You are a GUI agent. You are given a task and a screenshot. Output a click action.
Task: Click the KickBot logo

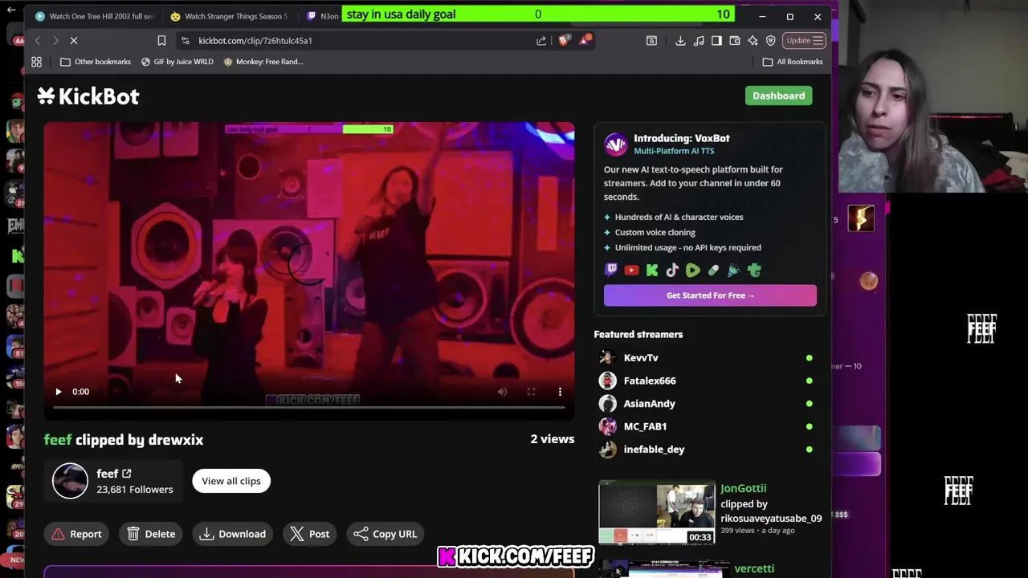pyautogui.click(x=88, y=96)
